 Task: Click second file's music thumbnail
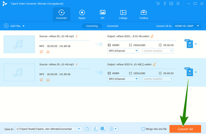point(19,72)
